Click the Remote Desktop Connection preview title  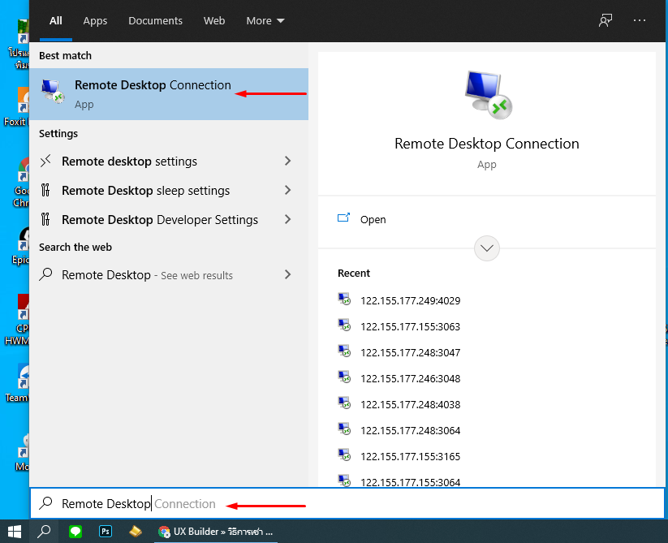pyautogui.click(x=486, y=144)
